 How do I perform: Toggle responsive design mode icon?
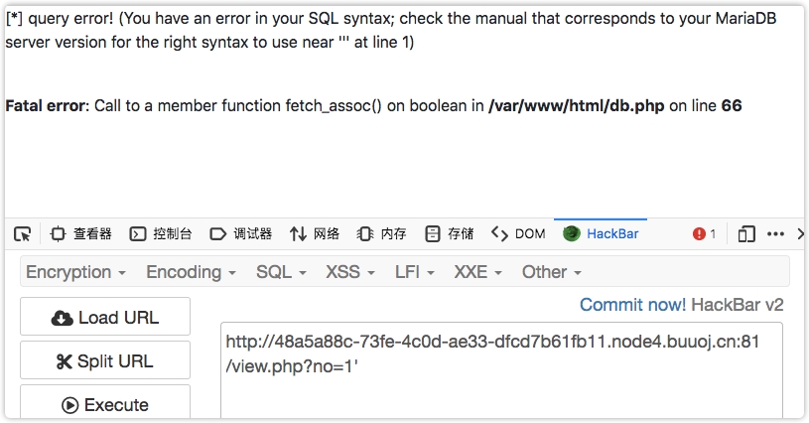(746, 234)
